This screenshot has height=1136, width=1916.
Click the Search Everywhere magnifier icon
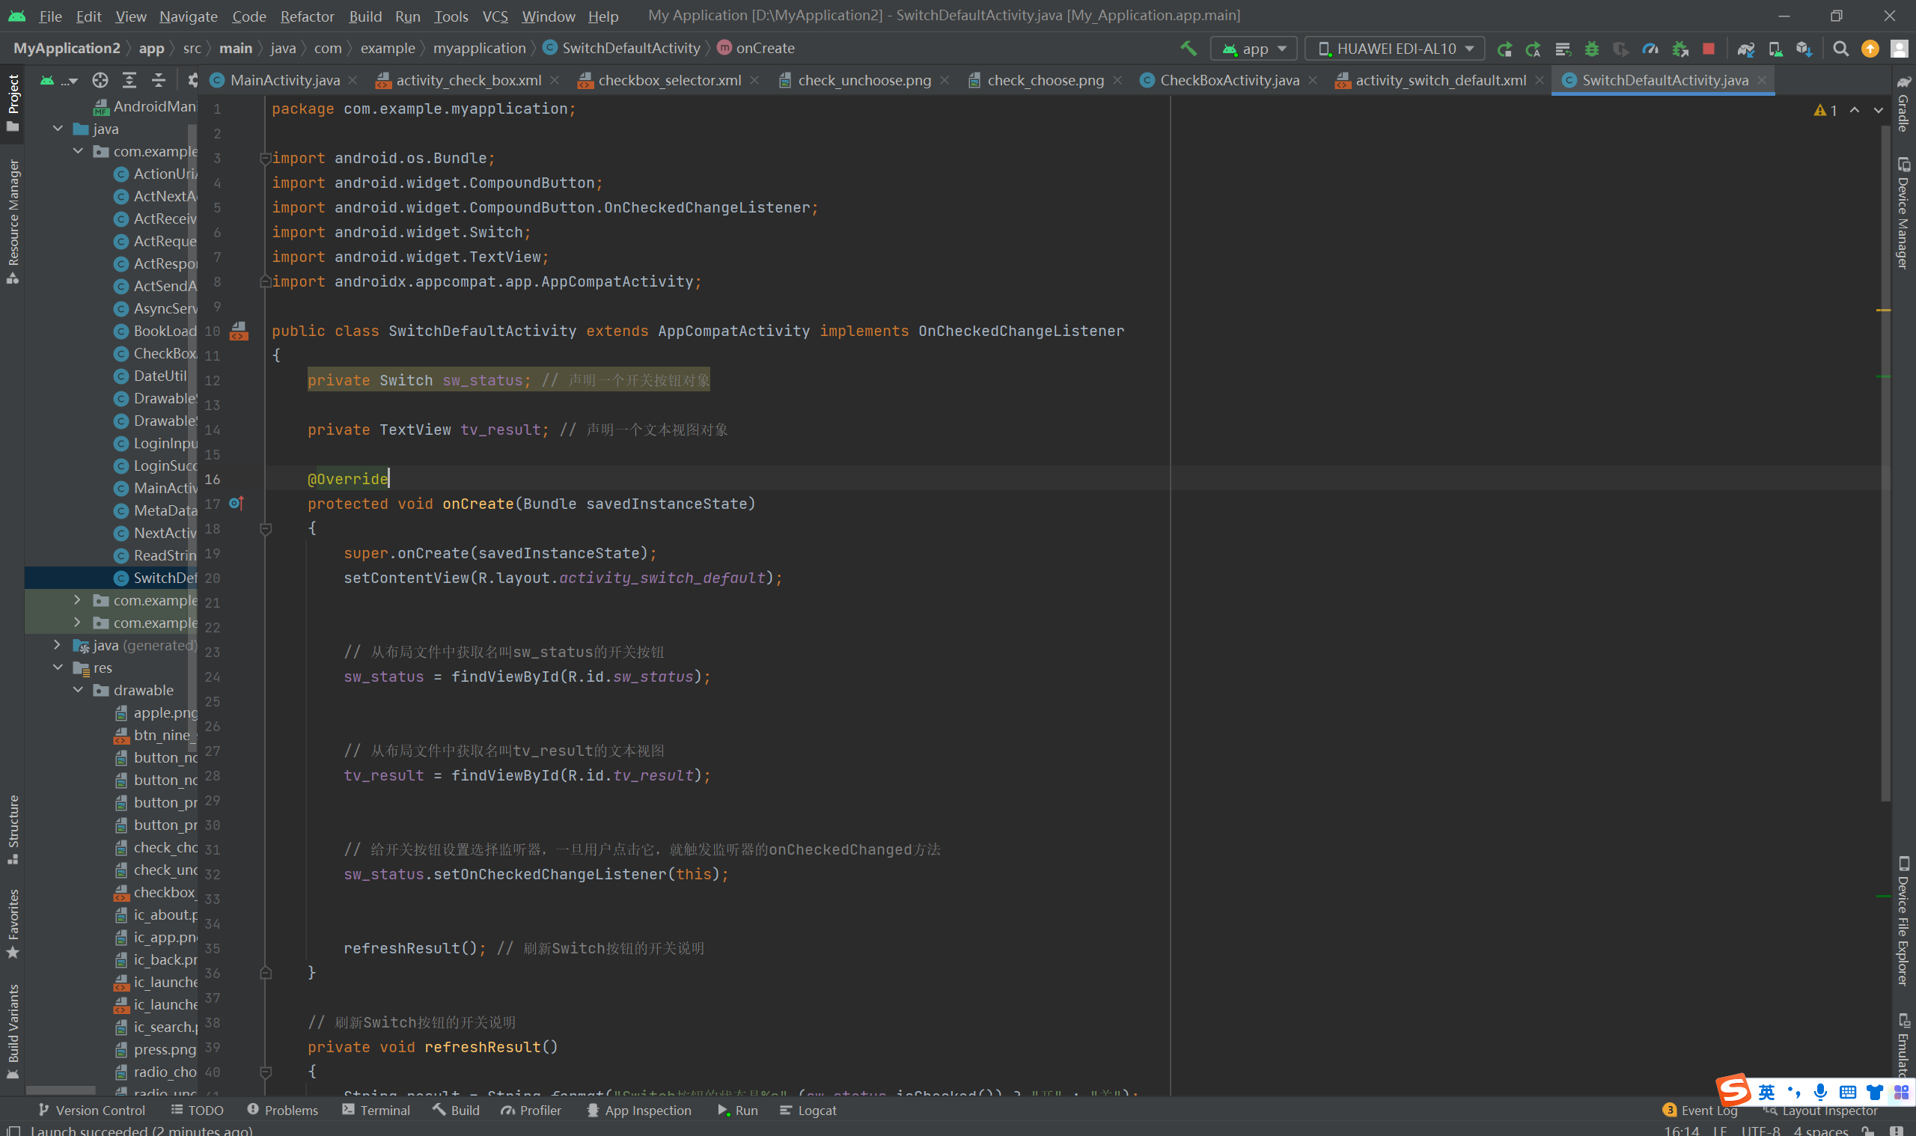(1841, 48)
